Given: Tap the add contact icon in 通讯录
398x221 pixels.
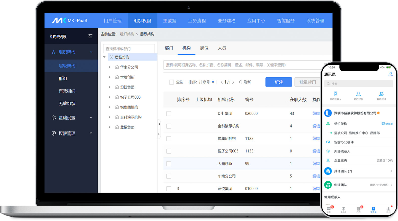Looking at the screenshot, I should [x=390, y=74].
